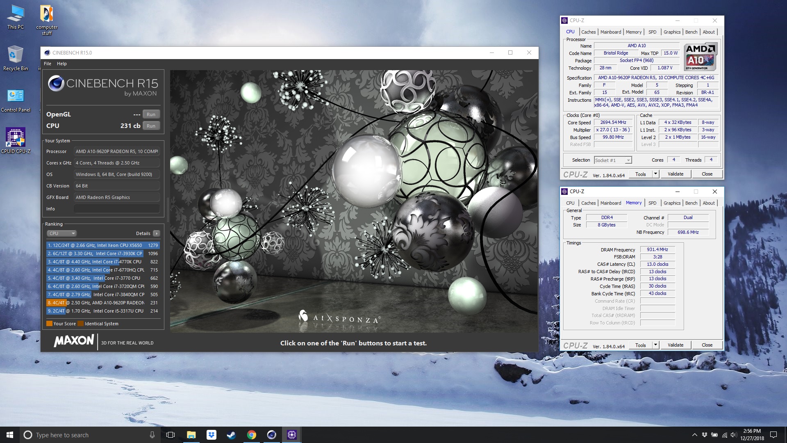Select the Intel Core i5-3317U ranking row
The image size is (787, 443).
(103, 311)
